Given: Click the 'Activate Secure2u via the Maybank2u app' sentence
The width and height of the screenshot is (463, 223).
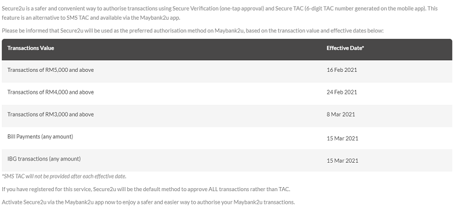Looking at the screenshot, I should click(x=148, y=202).
